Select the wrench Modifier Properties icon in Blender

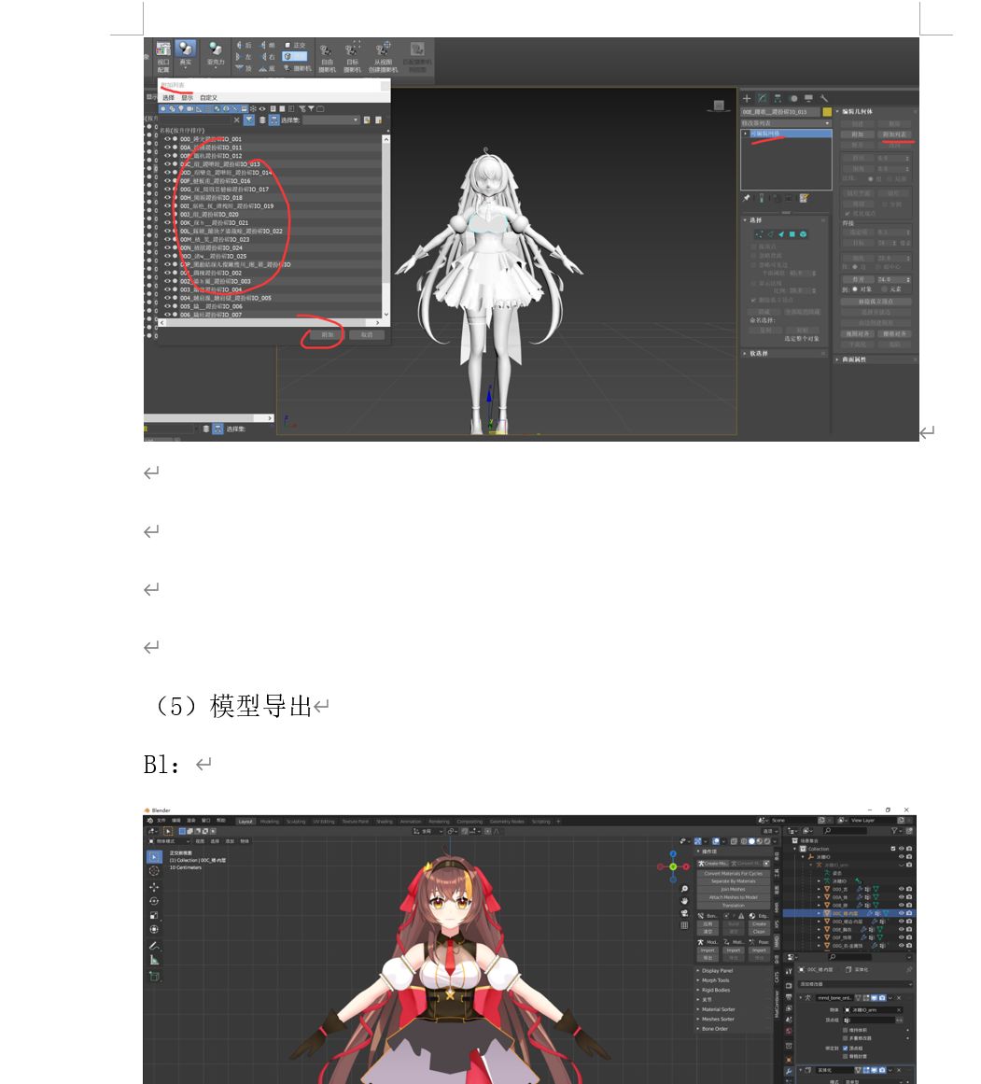[789, 1070]
